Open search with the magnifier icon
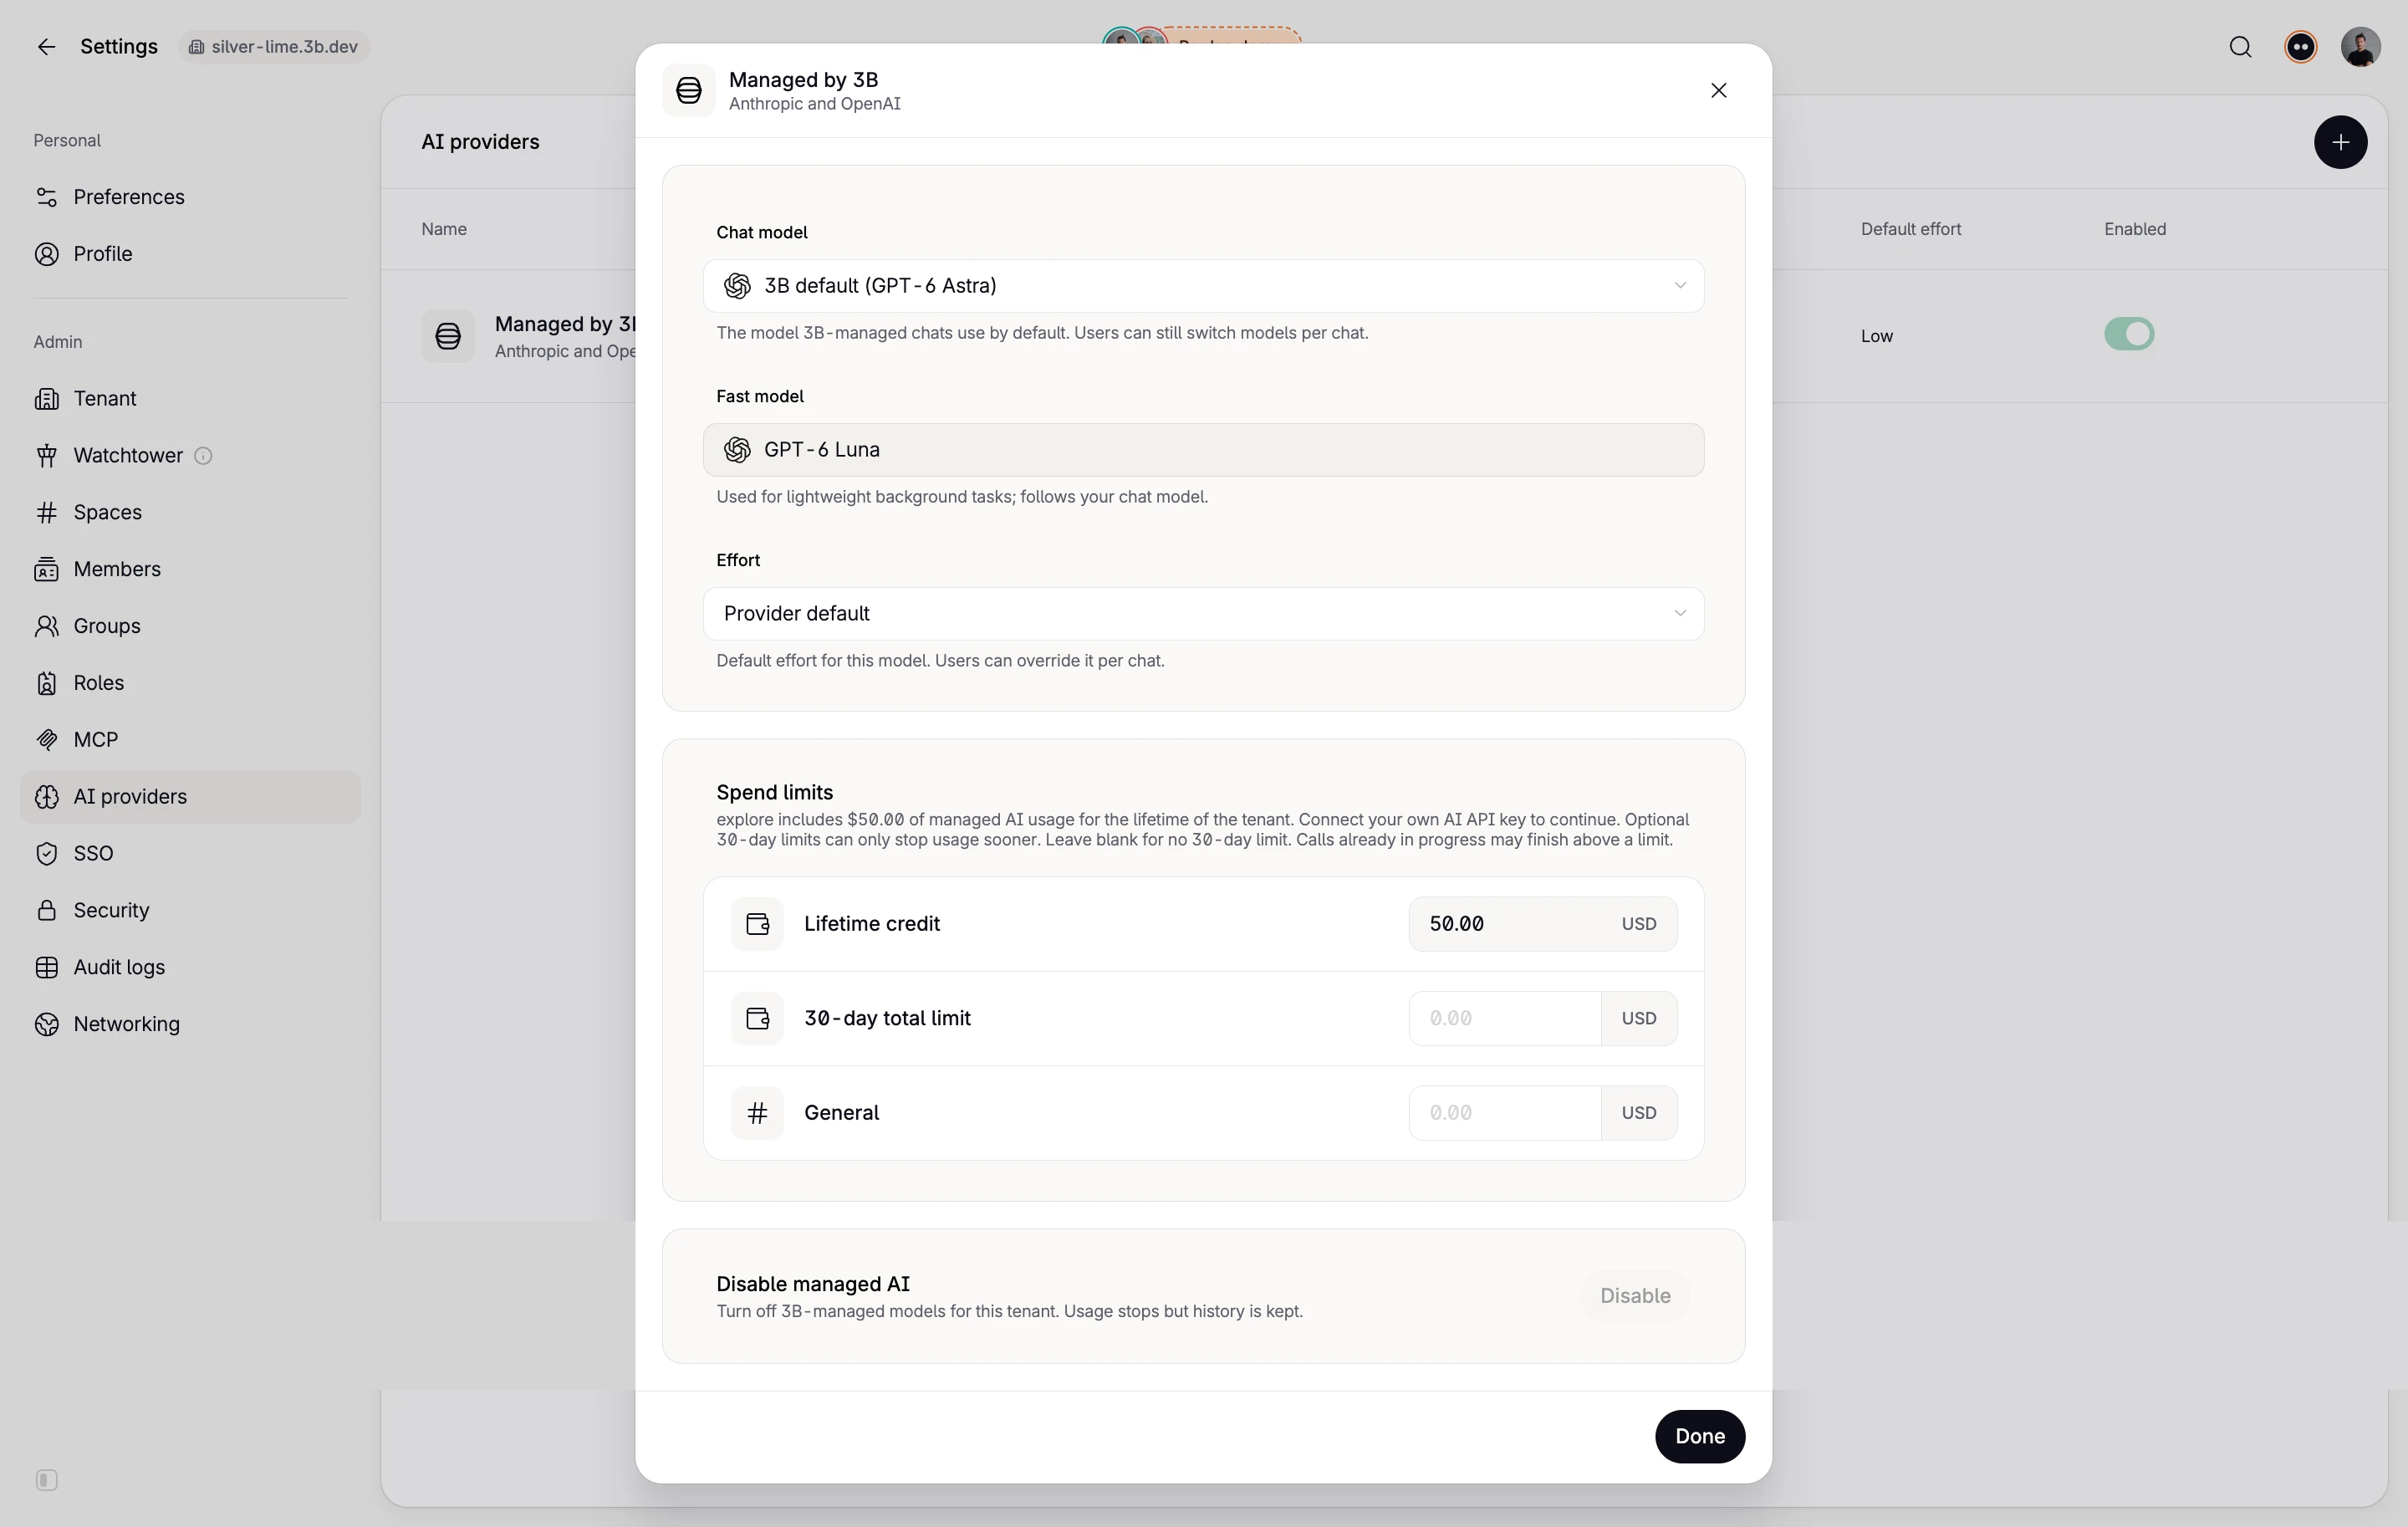This screenshot has width=2408, height=1527. coord(2240,47)
